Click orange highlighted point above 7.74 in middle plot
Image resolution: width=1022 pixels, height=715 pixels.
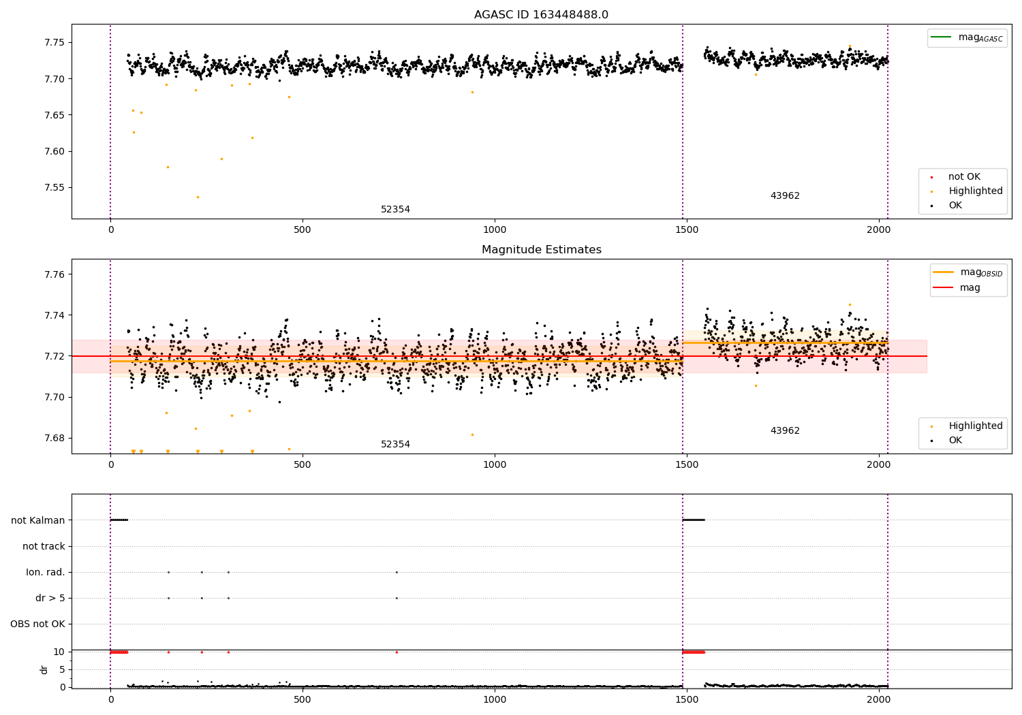point(850,304)
